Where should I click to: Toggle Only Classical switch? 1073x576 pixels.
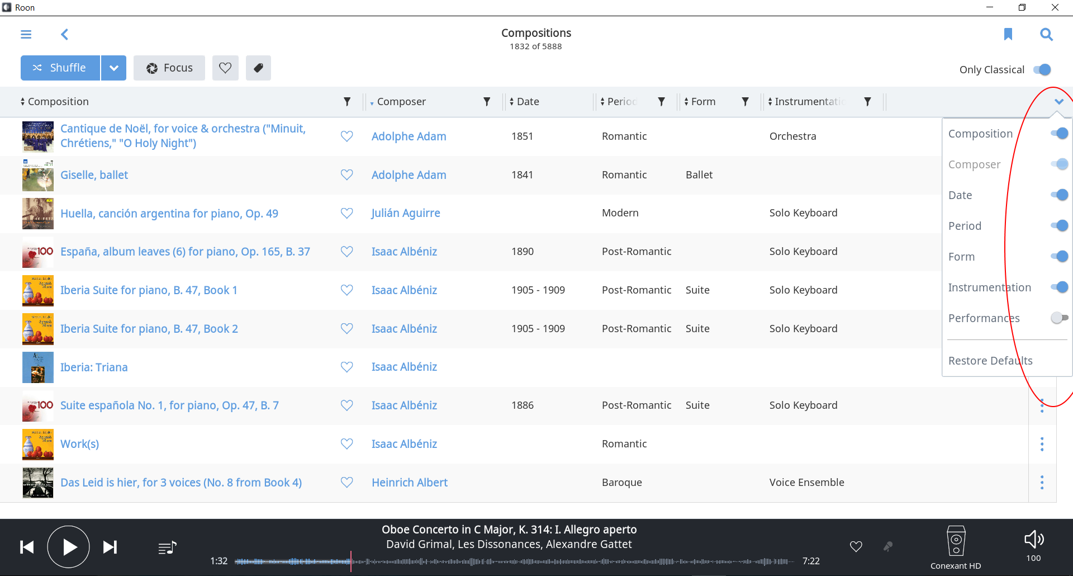pyautogui.click(x=1042, y=70)
